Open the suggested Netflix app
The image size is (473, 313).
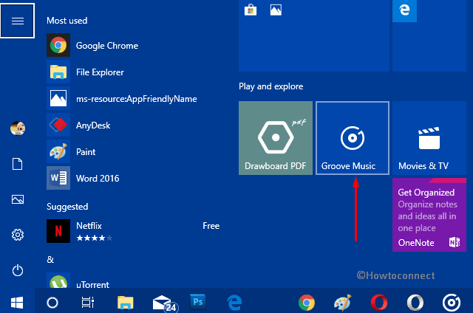click(133, 231)
